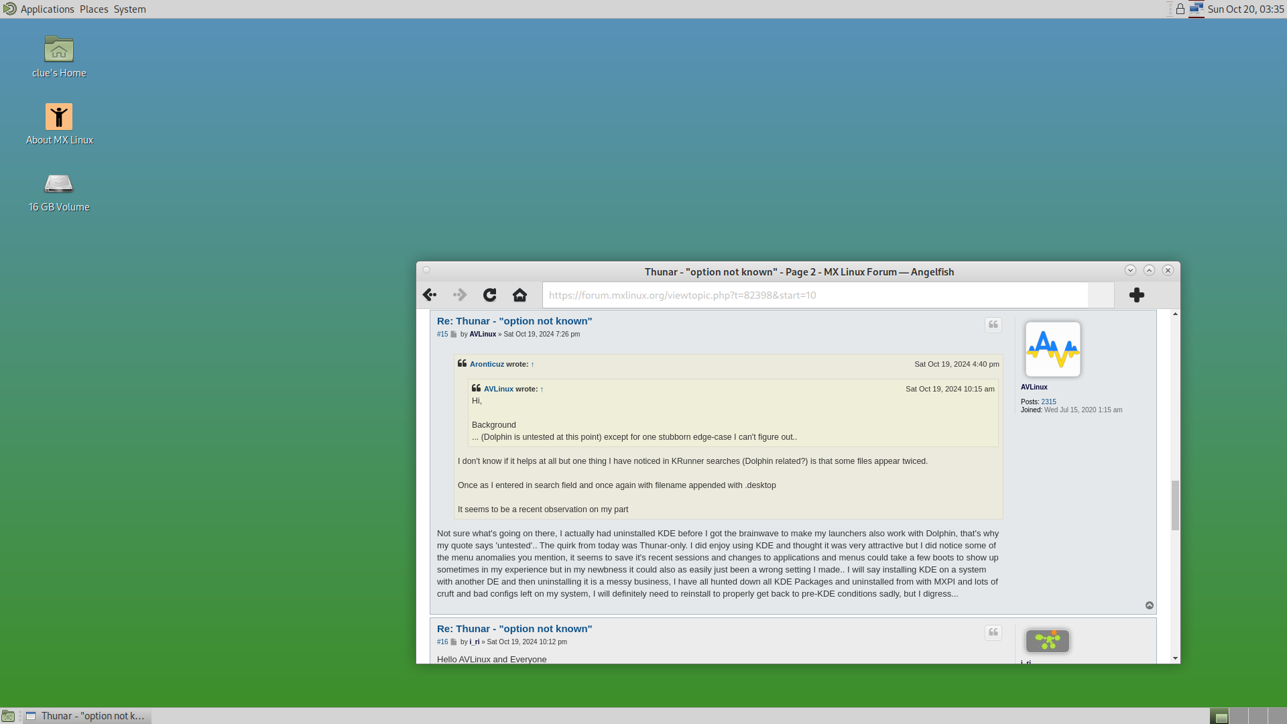Quote post #16 by i_ri
Image resolution: width=1287 pixels, height=724 pixels.
click(x=993, y=633)
